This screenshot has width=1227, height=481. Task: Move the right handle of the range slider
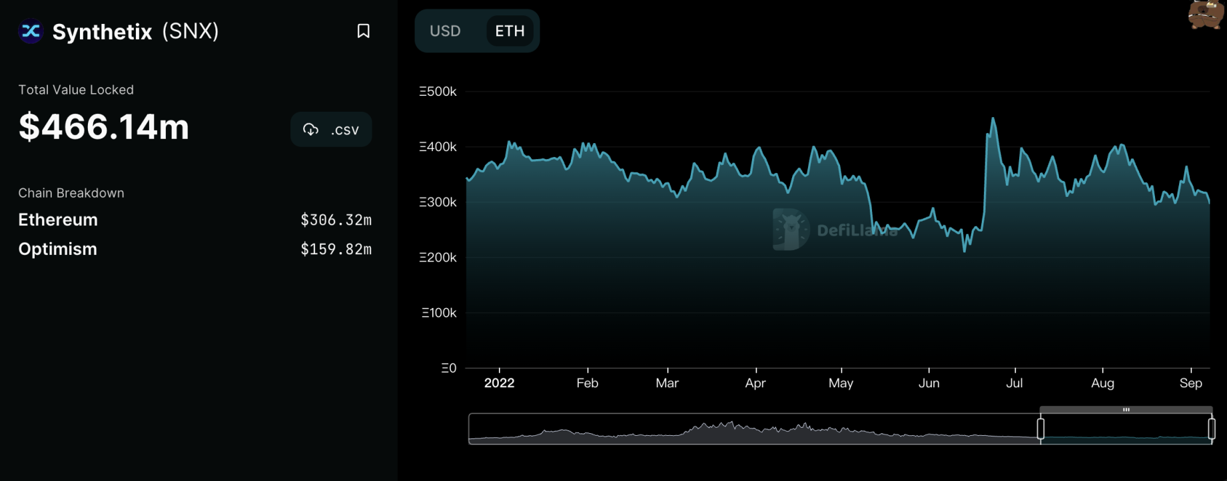click(x=1212, y=428)
